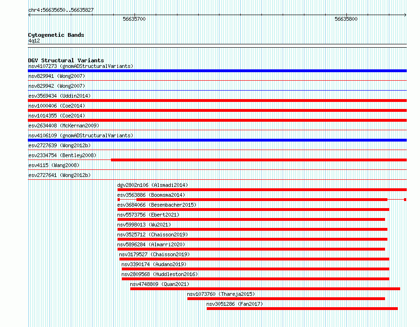Click the red bar of esv3563886
The height and width of the screenshot is (327, 420).
262,200
